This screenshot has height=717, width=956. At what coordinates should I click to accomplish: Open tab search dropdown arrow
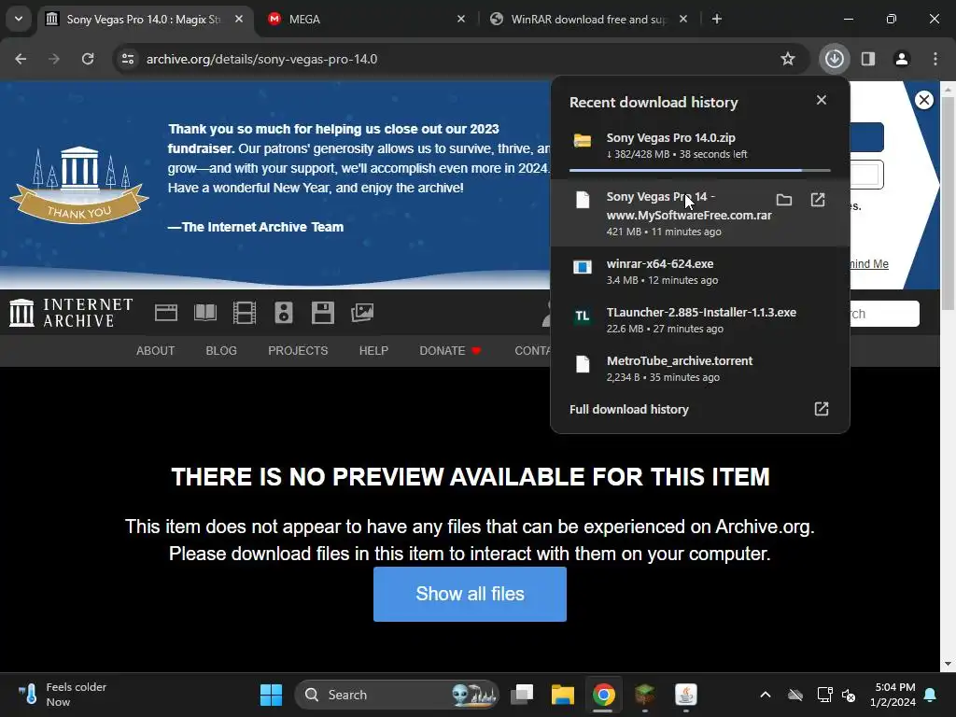(19, 19)
